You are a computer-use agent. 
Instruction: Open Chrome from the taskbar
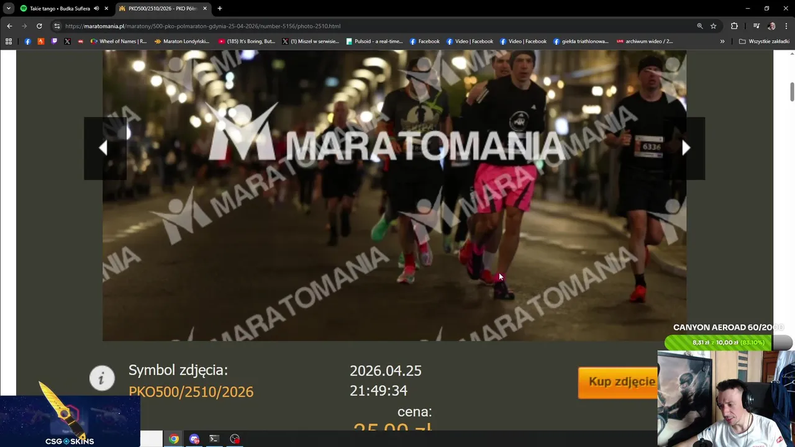pyautogui.click(x=174, y=439)
